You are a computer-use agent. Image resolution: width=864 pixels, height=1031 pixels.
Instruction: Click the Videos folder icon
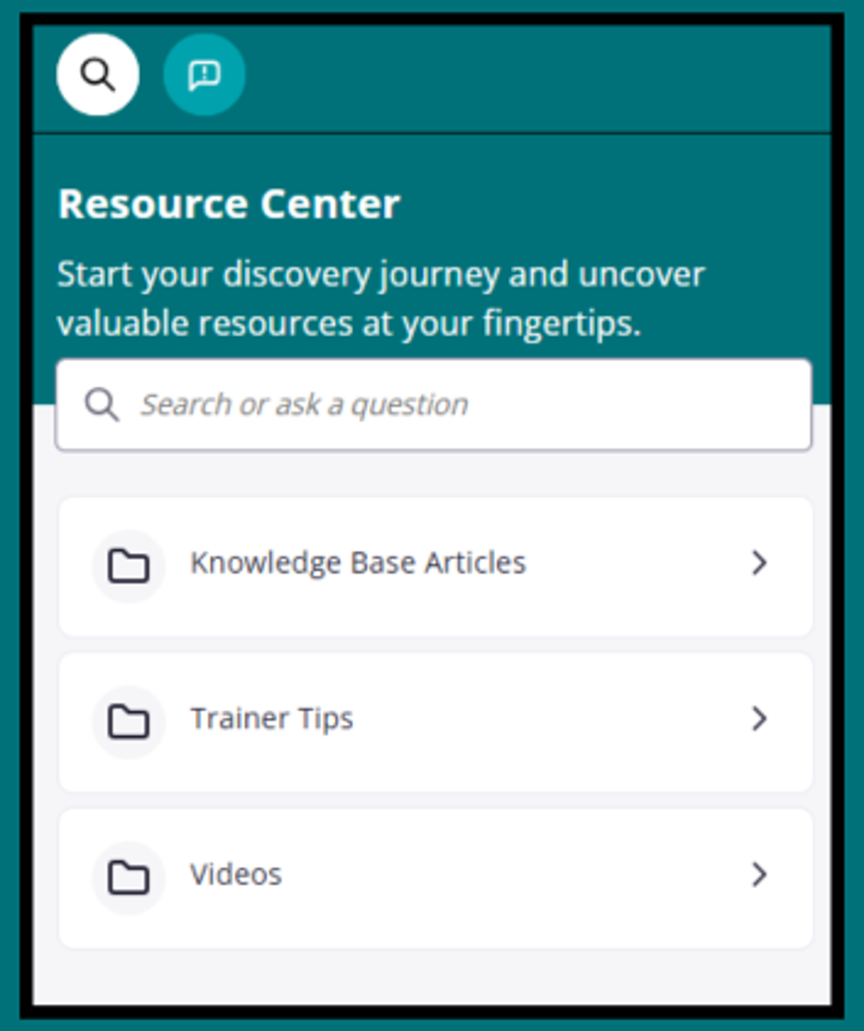(x=128, y=877)
